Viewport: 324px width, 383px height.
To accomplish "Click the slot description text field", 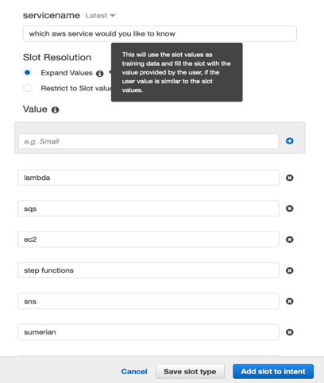I will (x=160, y=33).
